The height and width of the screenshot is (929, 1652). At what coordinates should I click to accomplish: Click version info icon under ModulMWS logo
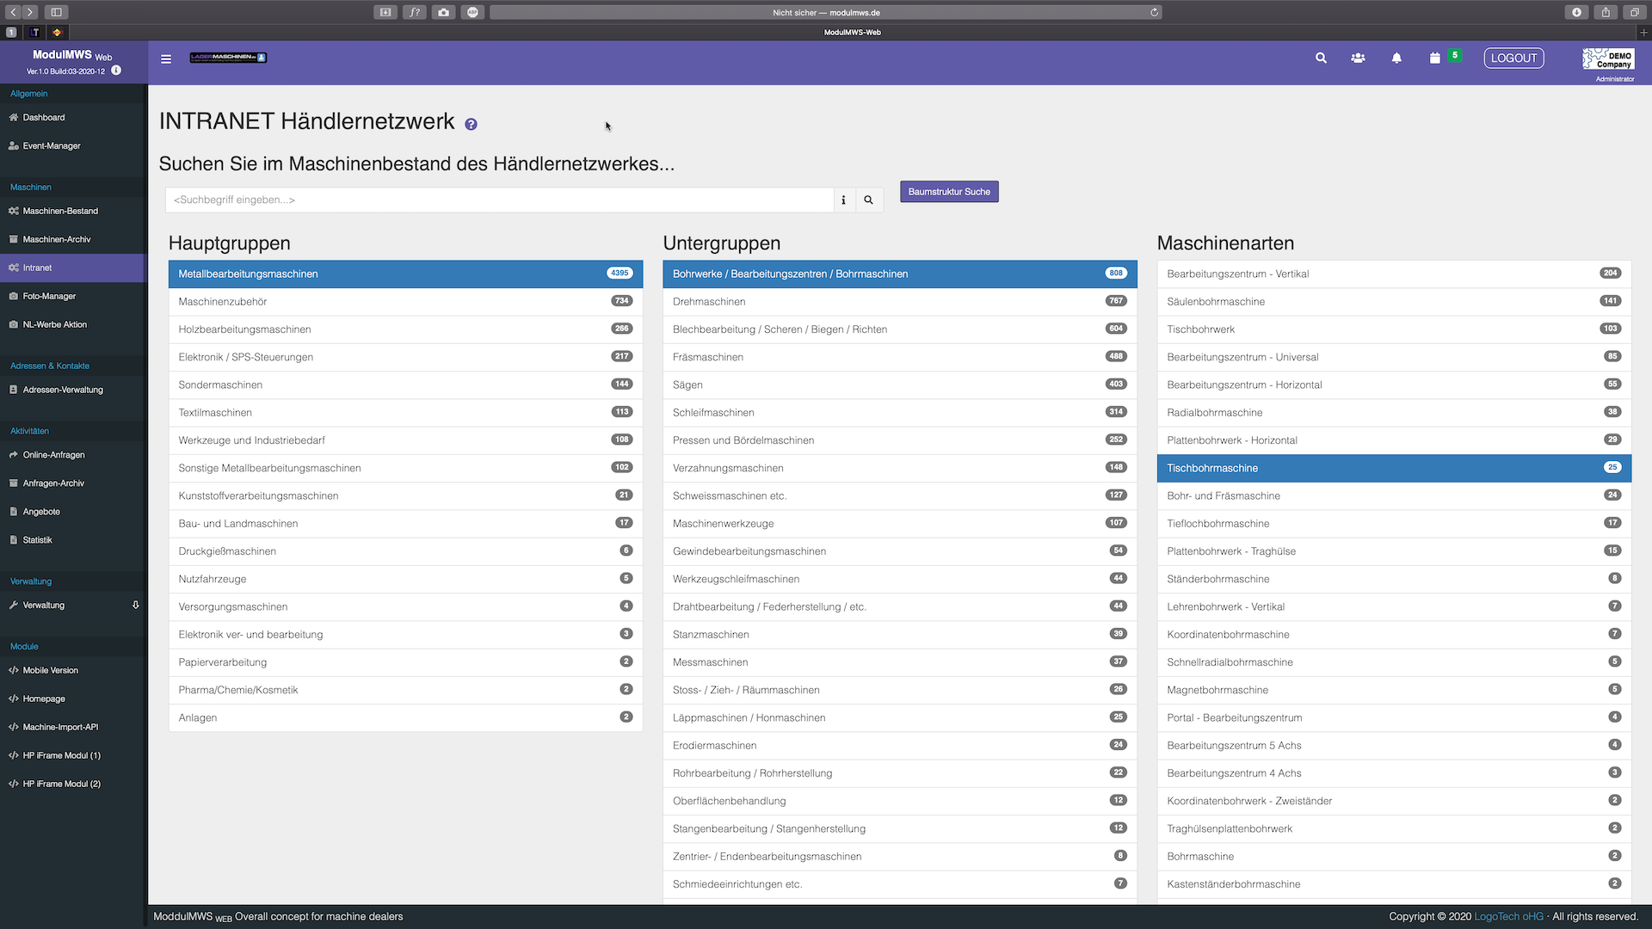click(x=116, y=71)
